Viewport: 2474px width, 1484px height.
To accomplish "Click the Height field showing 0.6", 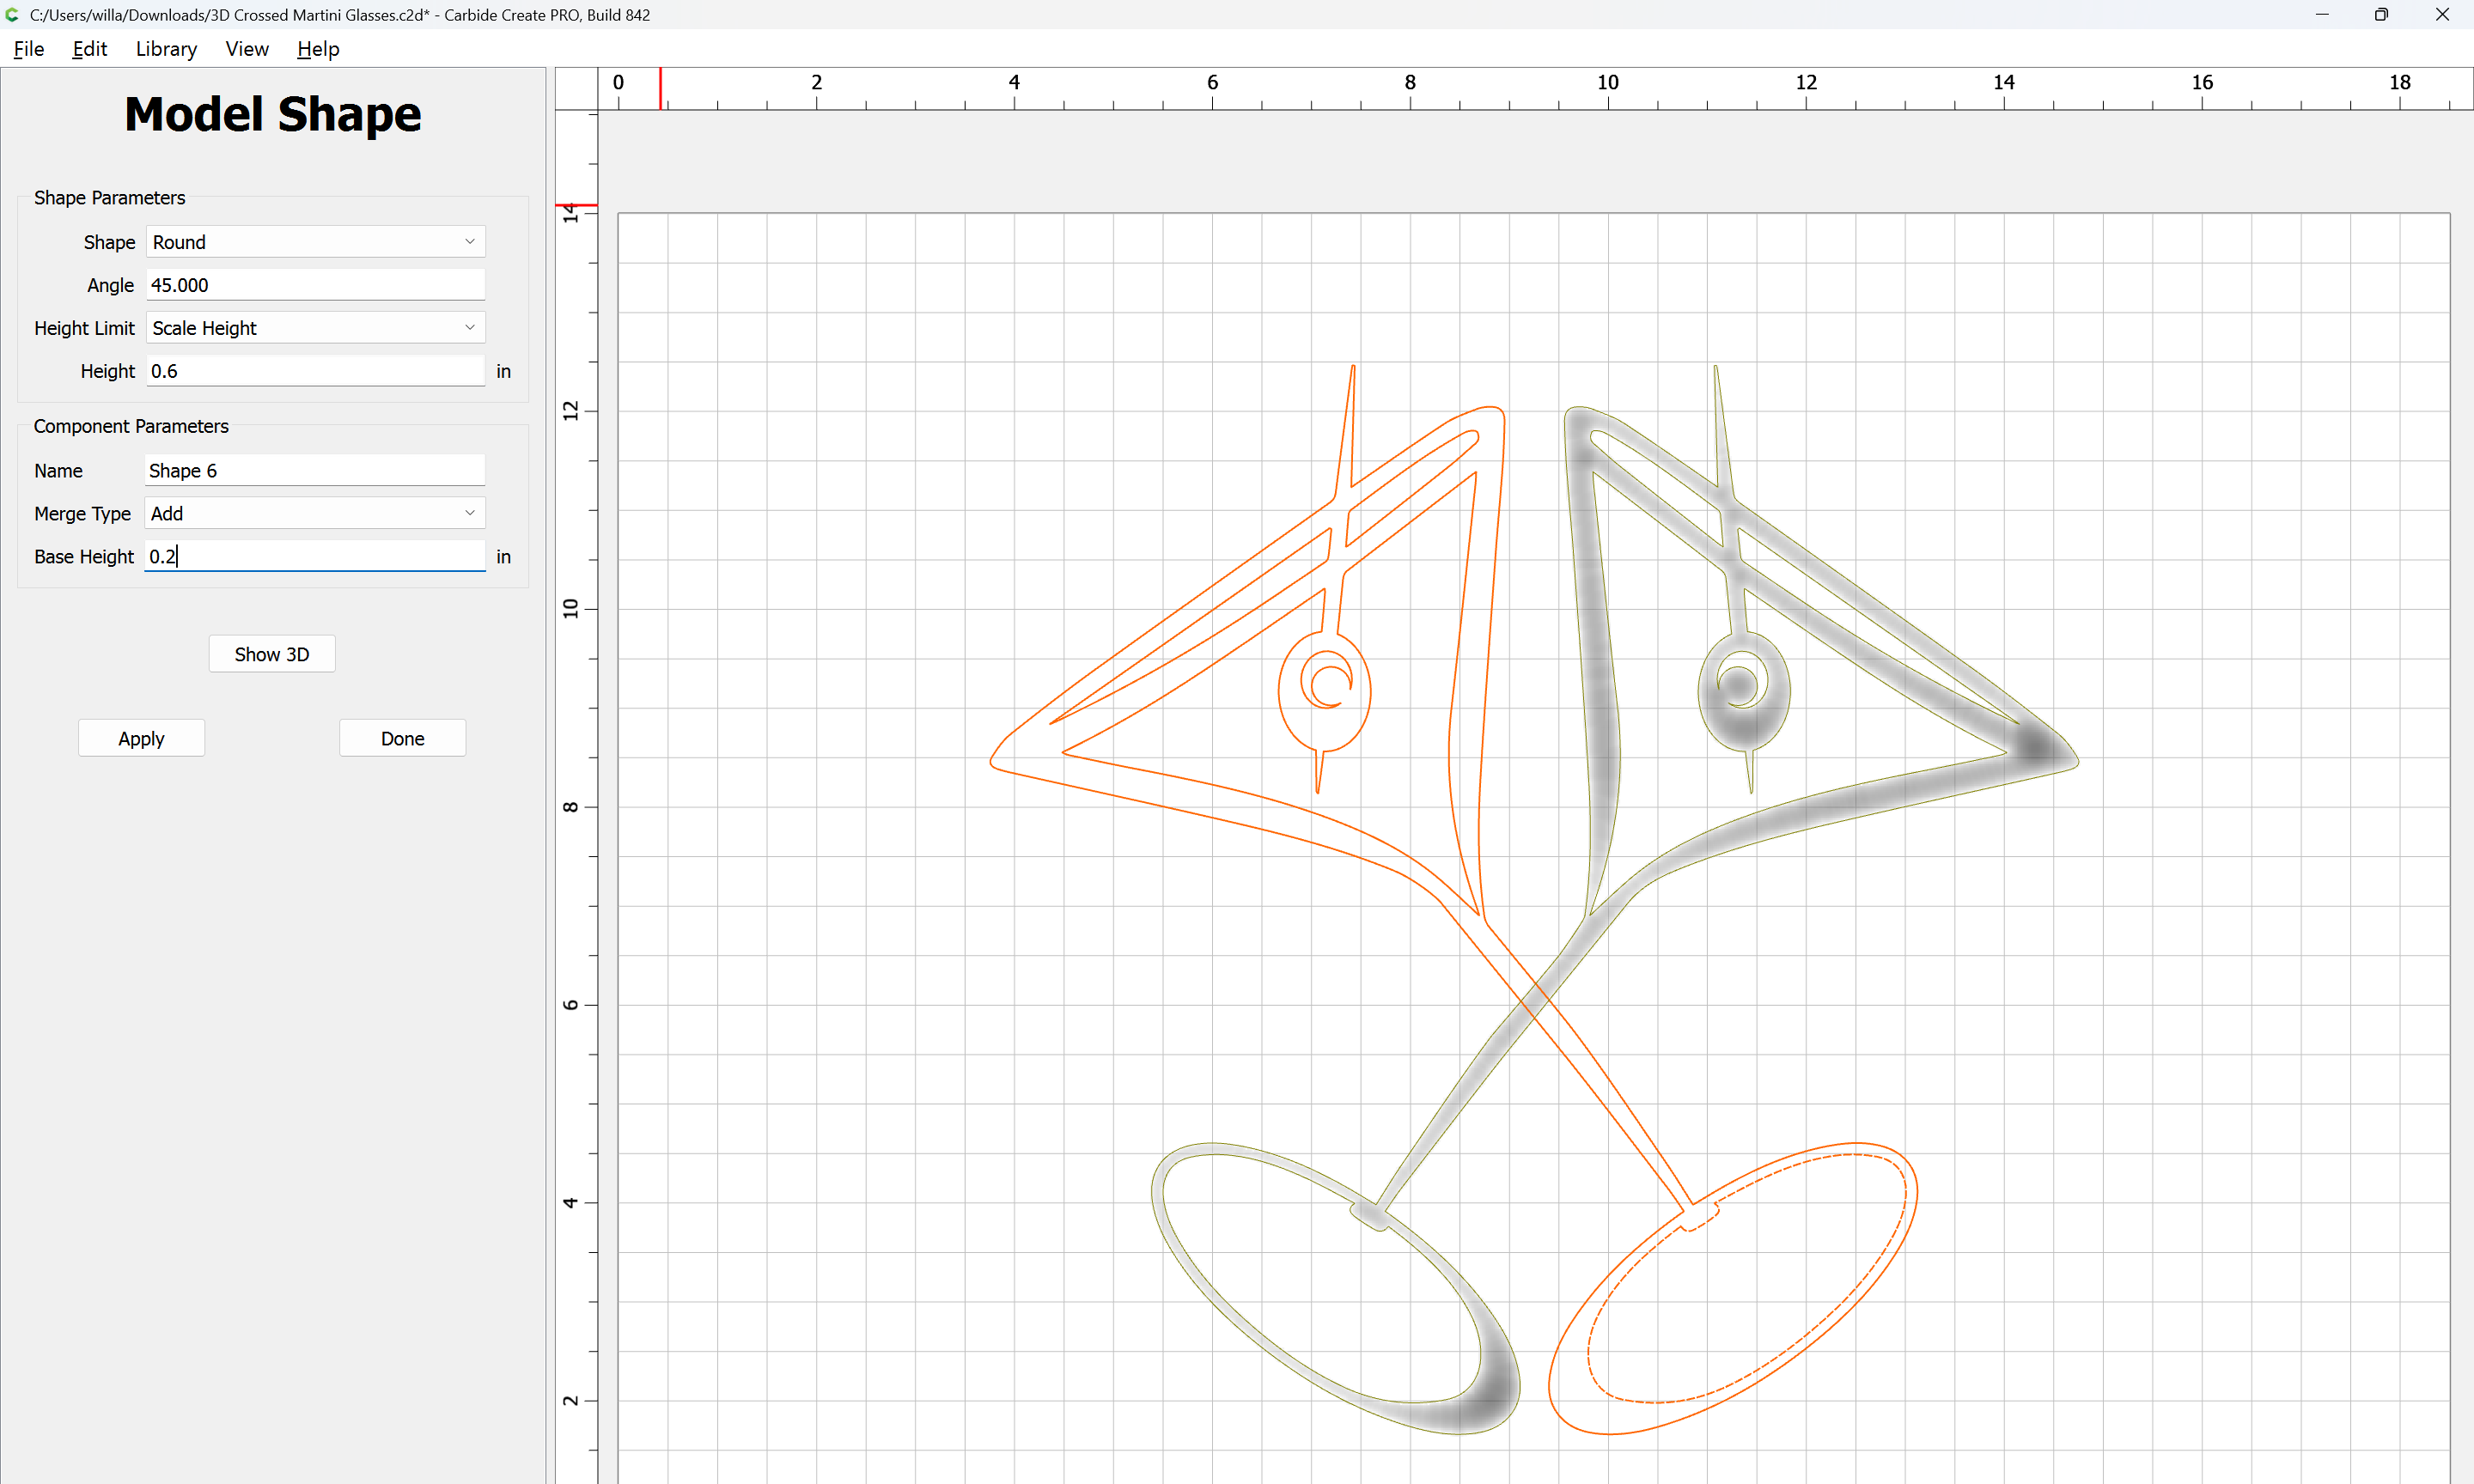I will [x=315, y=371].
